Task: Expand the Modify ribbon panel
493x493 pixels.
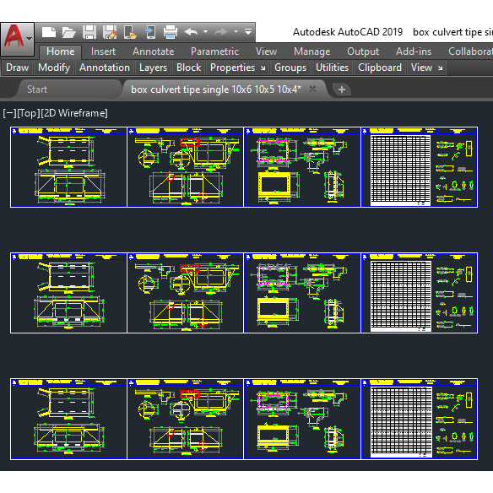Action: click(54, 68)
